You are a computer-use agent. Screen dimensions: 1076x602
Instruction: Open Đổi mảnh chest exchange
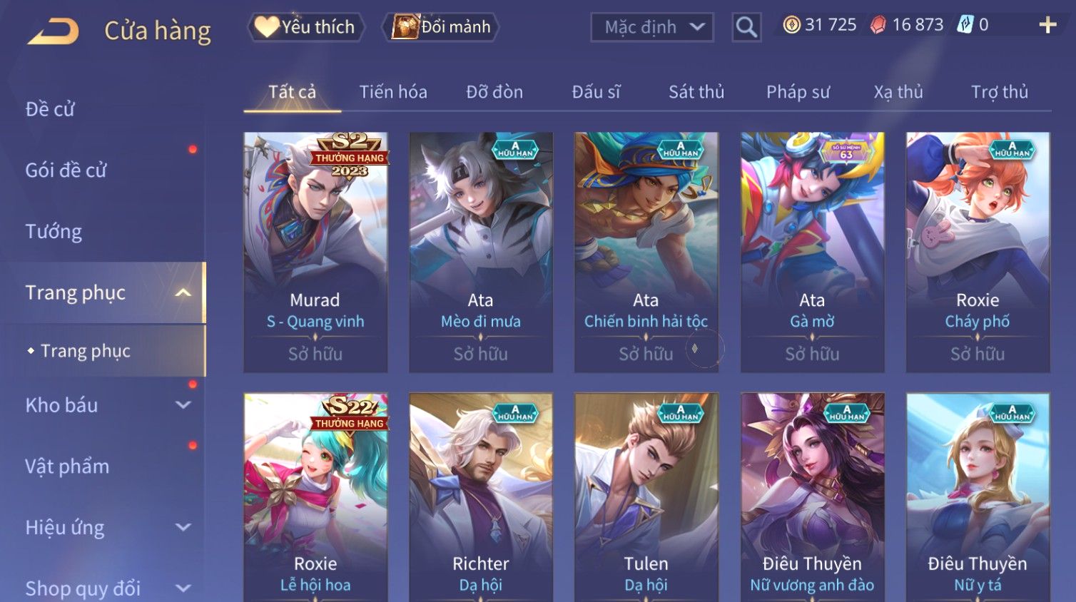[x=440, y=27]
